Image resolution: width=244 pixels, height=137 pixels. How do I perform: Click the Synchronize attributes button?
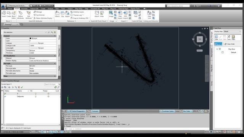click(x=39, y=15)
